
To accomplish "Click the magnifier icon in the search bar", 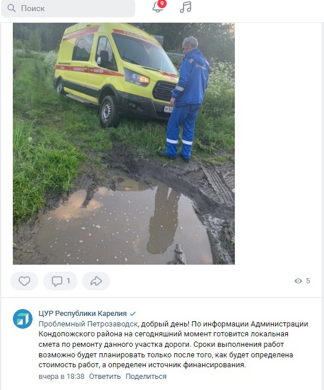I will [x=12, y=8].
